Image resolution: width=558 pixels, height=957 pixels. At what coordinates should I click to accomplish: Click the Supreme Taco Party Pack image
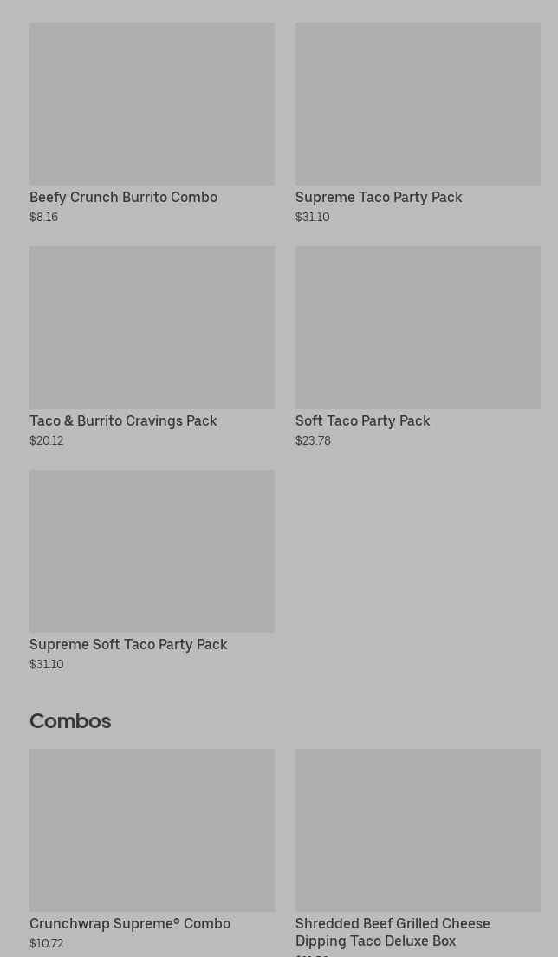(418, 104)
